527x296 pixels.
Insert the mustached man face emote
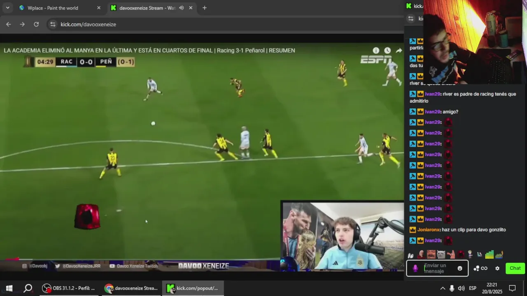pos(431,254)
